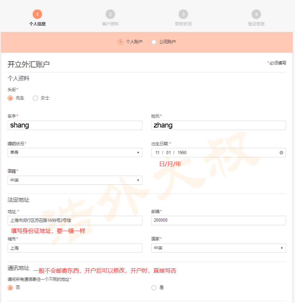
Task: Click the 头衔 field label
Action: 13,90
